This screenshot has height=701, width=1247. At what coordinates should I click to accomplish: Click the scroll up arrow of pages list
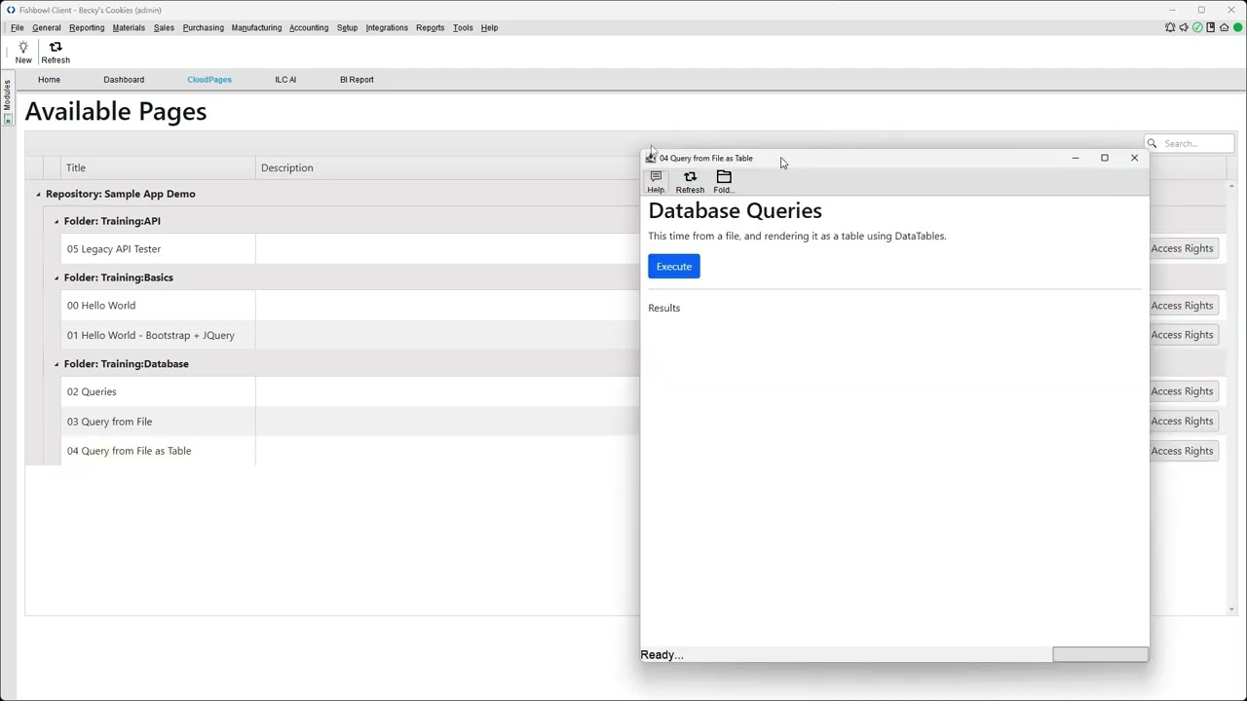pyautogui.click(x=1231, y=186)
